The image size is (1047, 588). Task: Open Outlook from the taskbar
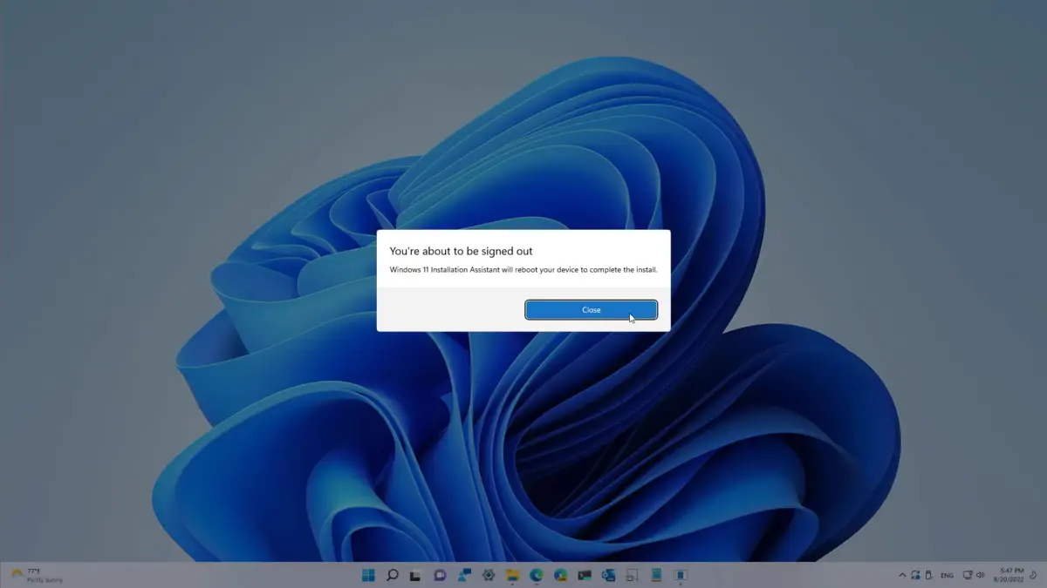click(x=608, y=575)
